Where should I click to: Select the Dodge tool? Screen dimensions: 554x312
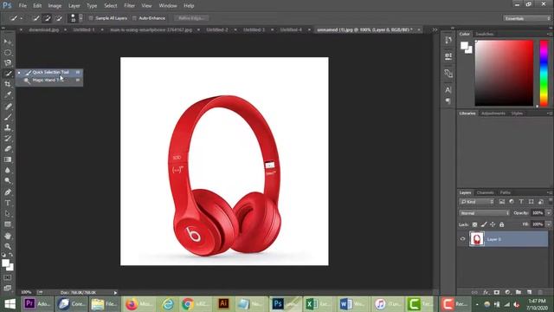8,181
